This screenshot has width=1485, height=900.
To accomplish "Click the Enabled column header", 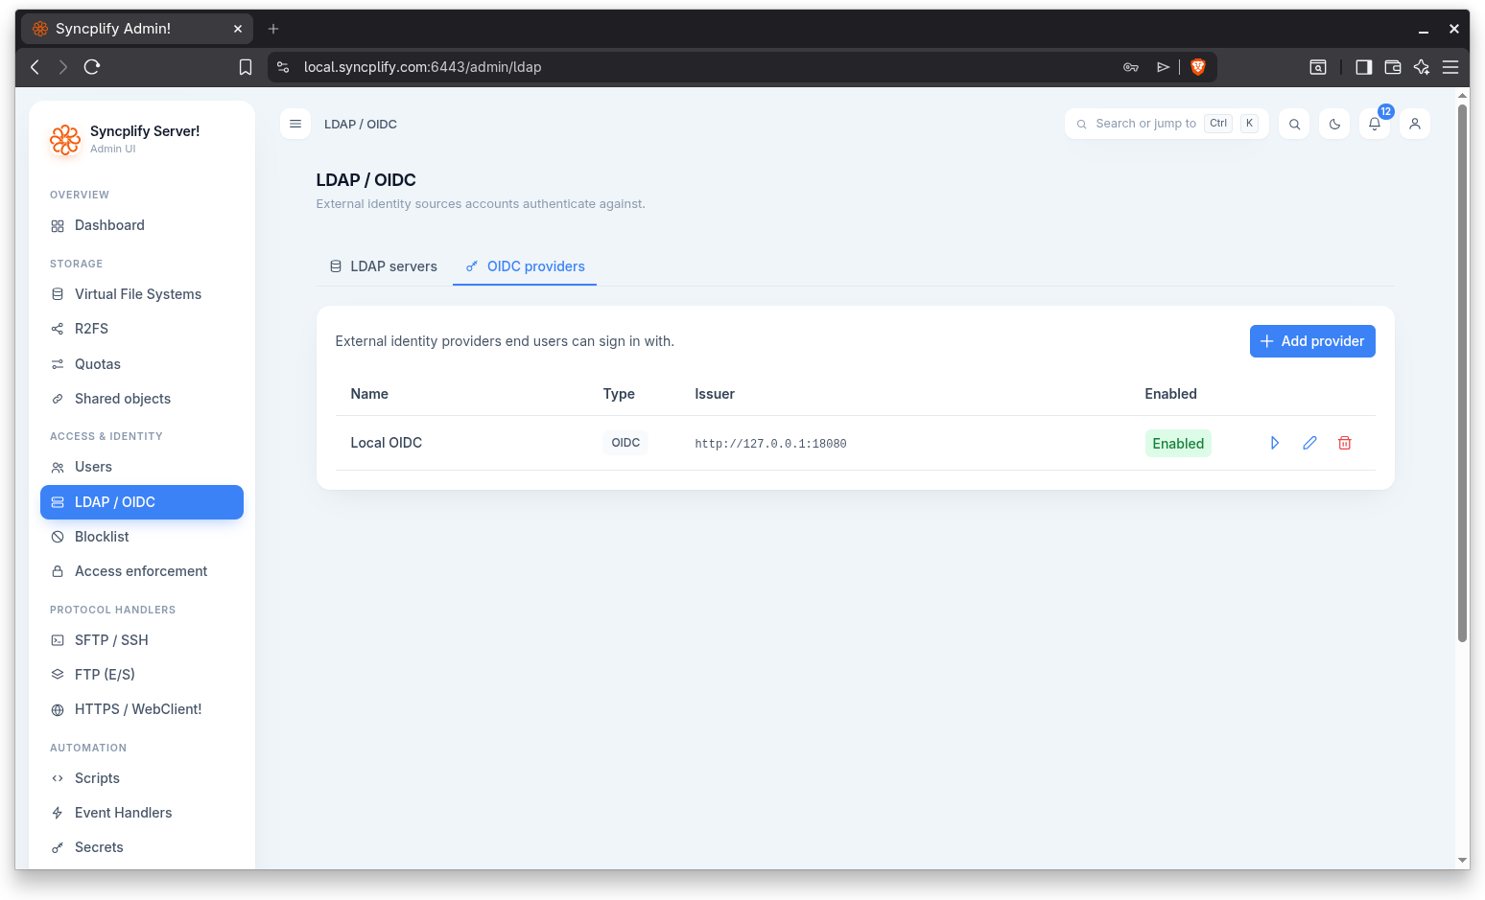I will pos(1170,394).
